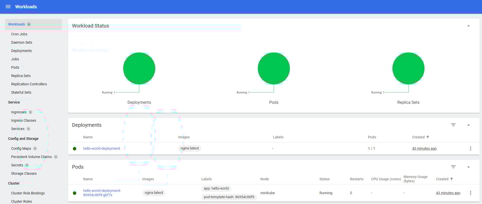Collapse the Deployments card
482x204 pixels.
pos(469,125)
